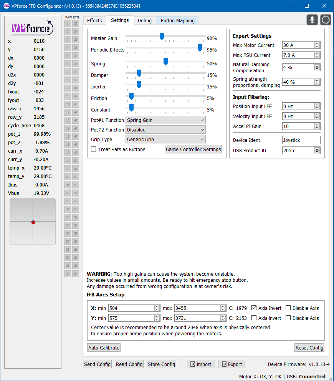Decrease Y max value spinner

(223, 319)
